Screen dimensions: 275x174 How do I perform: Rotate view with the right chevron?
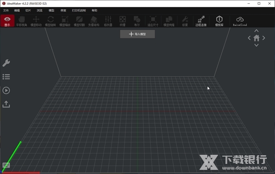click(x=264, y=38)
